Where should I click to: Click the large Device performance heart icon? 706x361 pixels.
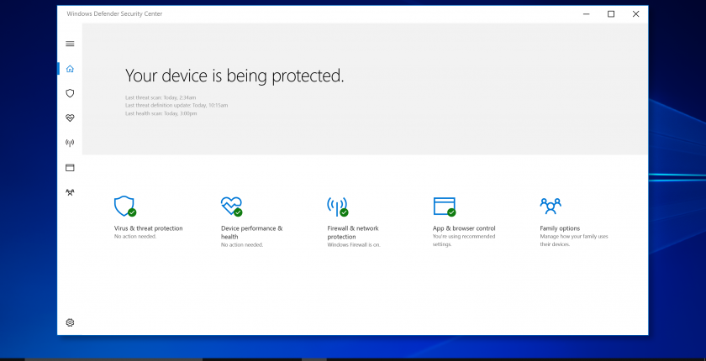pyautogui.click(x=231, y=207)
